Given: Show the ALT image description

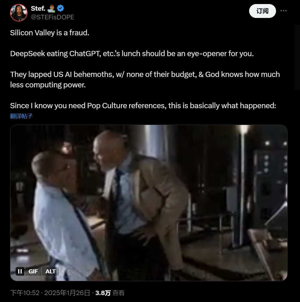Looking at the screenshot, I should (50, 271).
